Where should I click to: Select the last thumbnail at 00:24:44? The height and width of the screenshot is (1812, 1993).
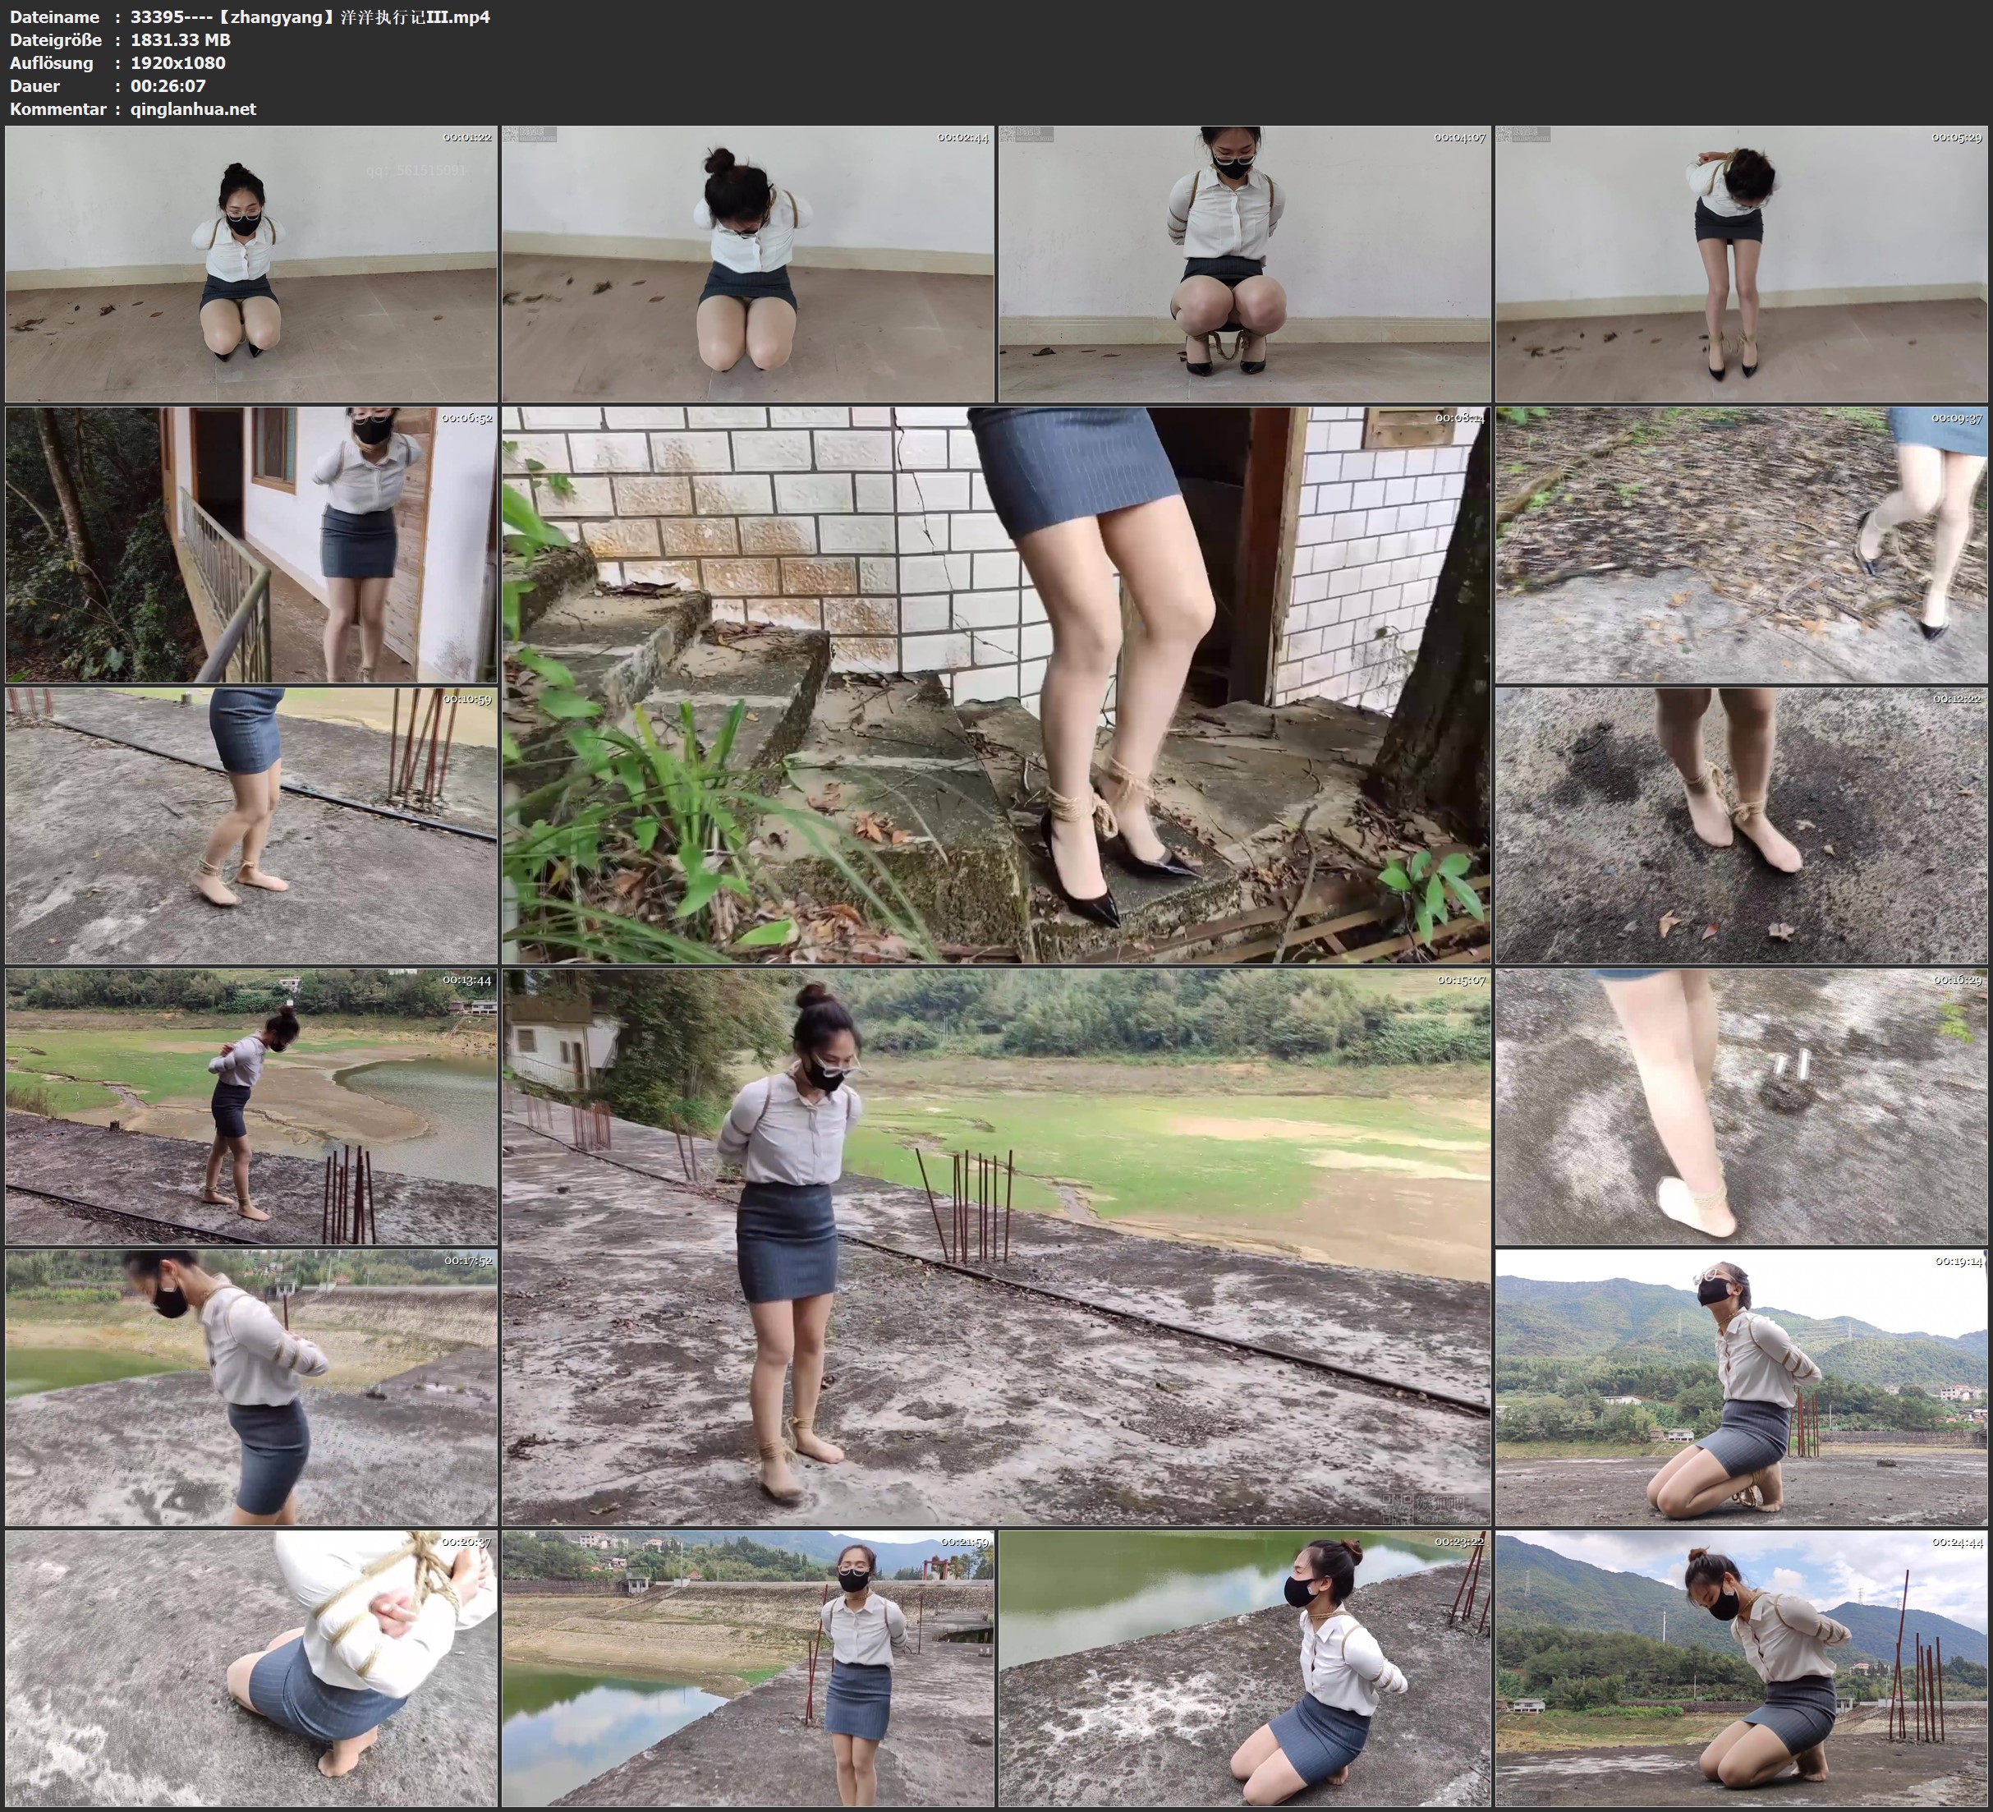point(1742,1667)
